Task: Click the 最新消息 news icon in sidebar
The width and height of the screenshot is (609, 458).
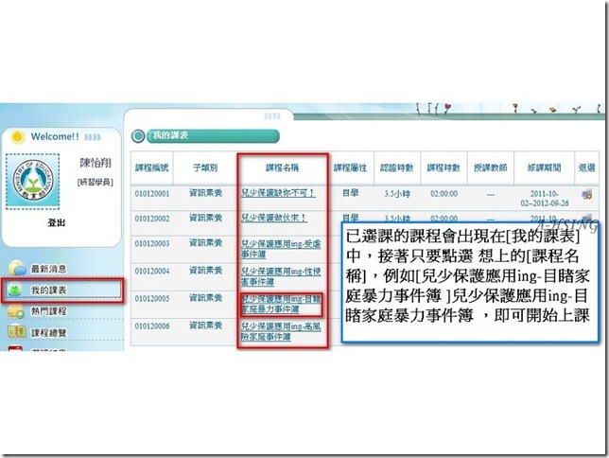Action: 17,268
